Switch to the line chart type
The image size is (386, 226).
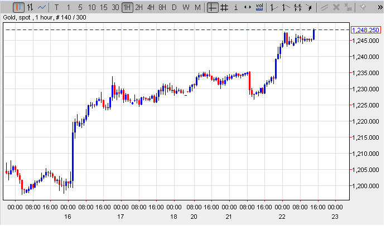(x=42, y=7)
